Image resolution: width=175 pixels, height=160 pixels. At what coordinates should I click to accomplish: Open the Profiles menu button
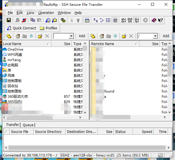pos(48,28)
